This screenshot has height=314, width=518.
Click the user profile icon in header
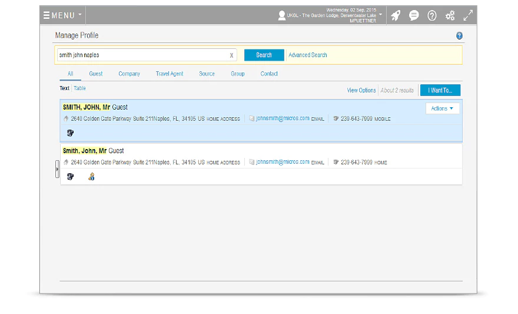(282, 16)
